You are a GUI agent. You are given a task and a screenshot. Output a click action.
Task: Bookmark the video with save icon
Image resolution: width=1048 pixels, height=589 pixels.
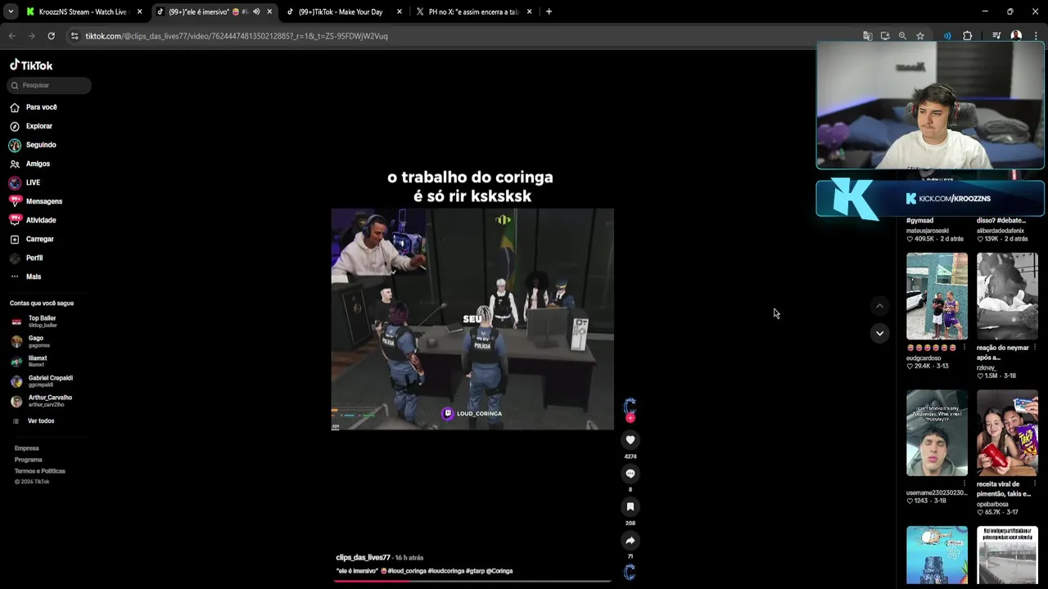point(630,507)
